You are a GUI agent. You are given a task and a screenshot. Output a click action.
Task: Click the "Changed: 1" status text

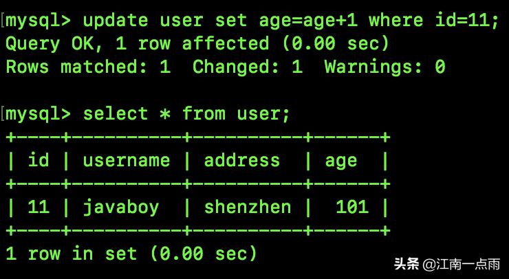[247, 67]
